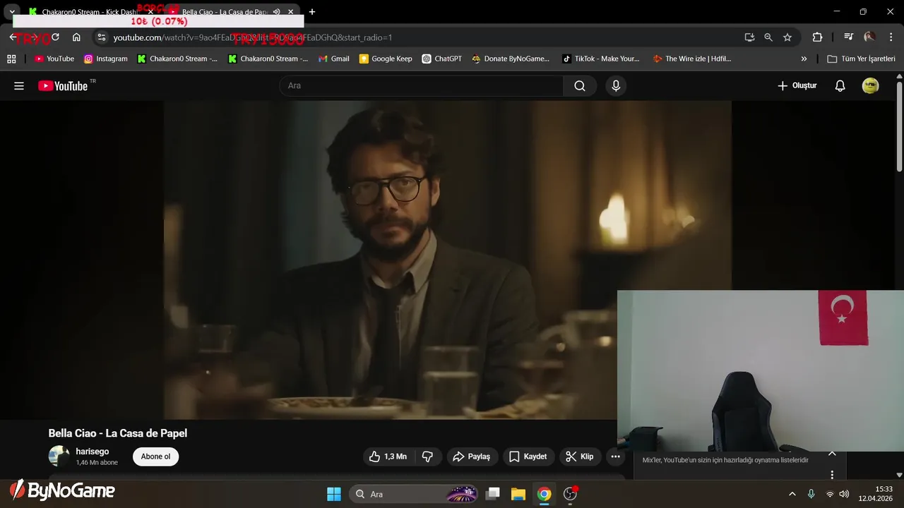
Task: Install app icon in address bar
Action: click(749, 37)
